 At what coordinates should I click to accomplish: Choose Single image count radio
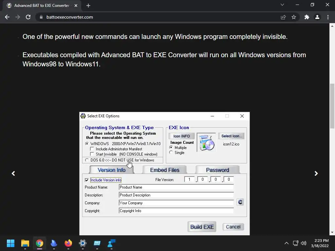point(171,152)
